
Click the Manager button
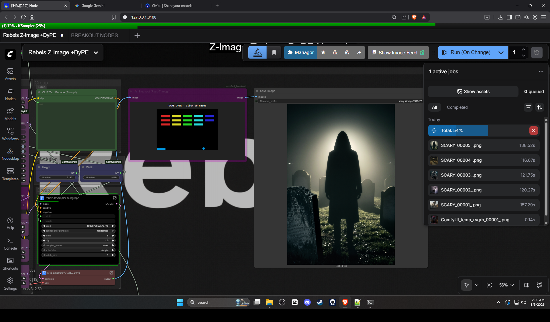(300, 52)
